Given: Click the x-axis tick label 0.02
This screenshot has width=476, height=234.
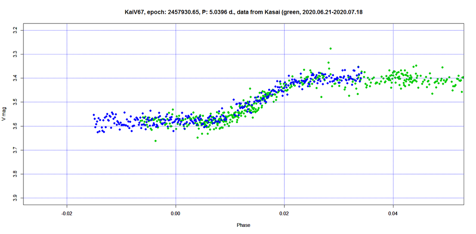Looking at the screenshot, I should point(284,214).
